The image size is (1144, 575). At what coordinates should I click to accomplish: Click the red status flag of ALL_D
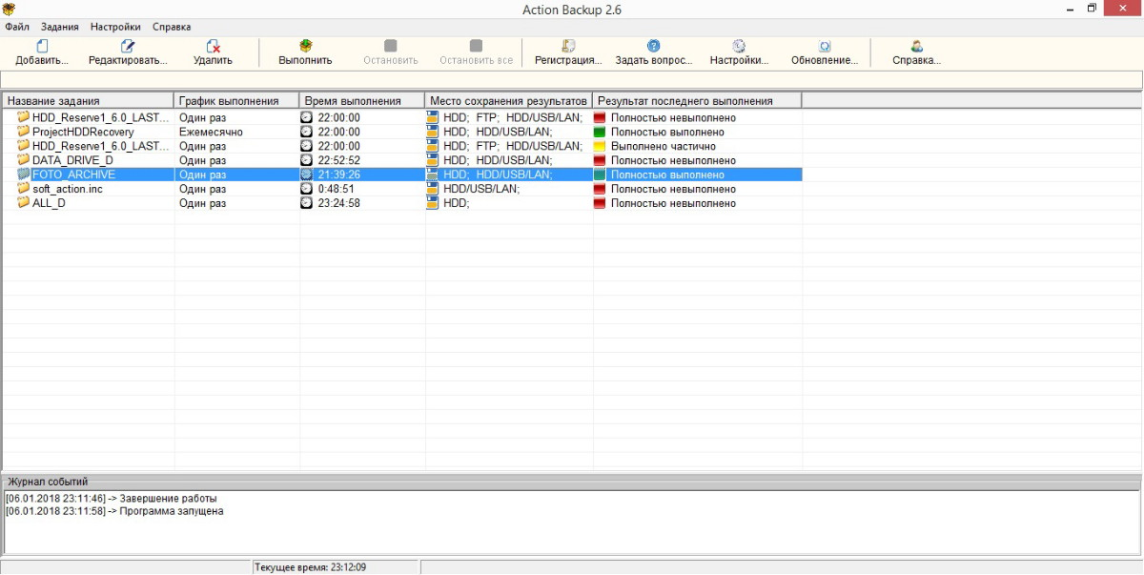coord(600,203)
